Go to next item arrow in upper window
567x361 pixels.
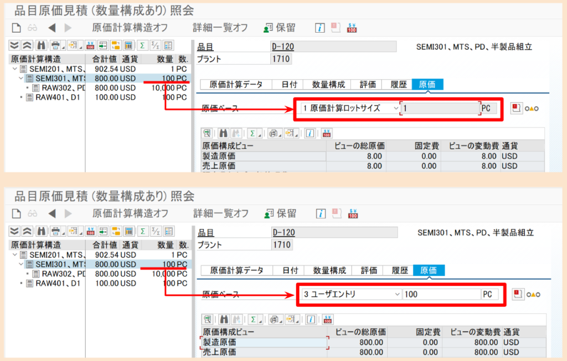point(68,28)
